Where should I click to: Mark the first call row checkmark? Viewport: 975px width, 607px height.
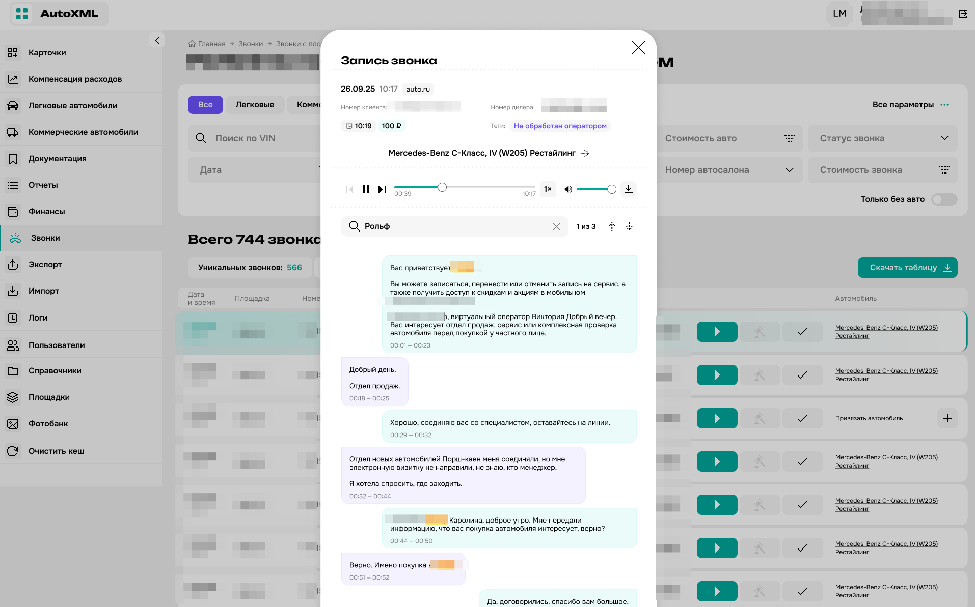click(802, 332)
